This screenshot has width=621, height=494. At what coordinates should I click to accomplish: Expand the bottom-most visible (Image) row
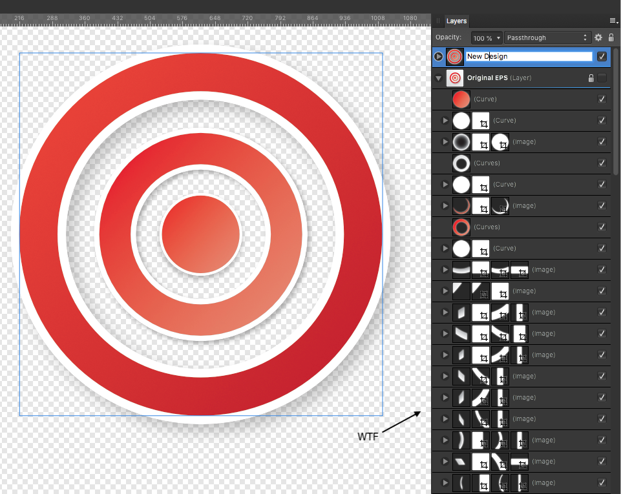point(445,482)
